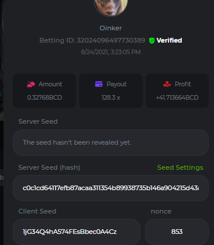Click the bet timestamp 8/24/2021

pyautogui.click(x=111, y=52)
